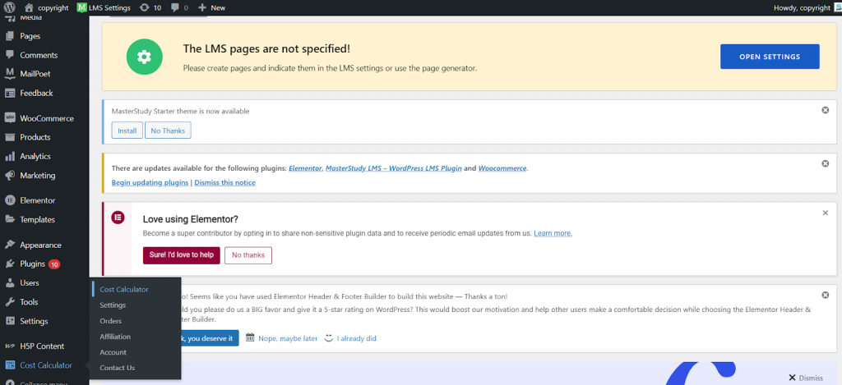Image resolution: width=842 pixels, height=385 pixels.
Task: Click No thanks in Elementor notice
Action: coord(248,255)
